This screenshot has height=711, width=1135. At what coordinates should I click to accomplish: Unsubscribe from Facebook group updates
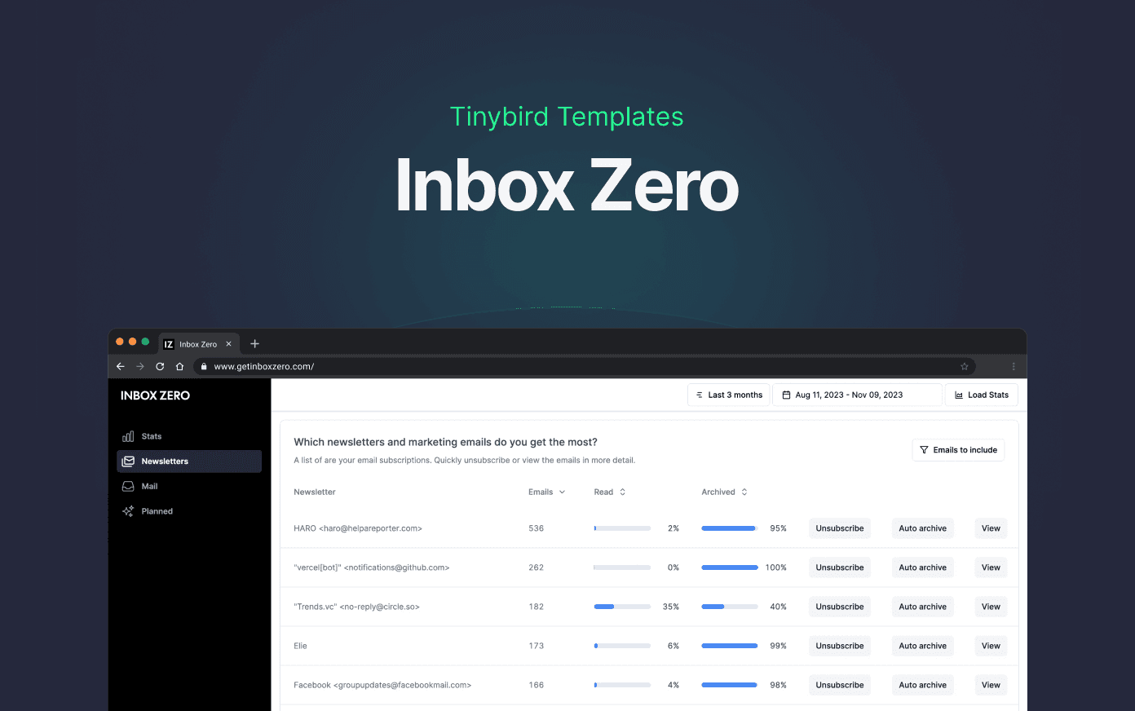pyautogui.click(x=840, y=685)
